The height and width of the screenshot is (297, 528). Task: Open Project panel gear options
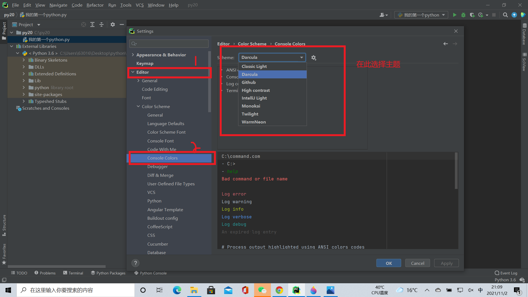click(x=113, y=24)
